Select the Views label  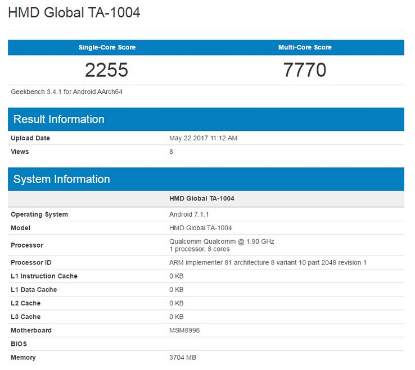[x=20, y=152]
